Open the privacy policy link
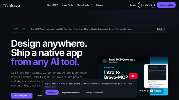 [x=51, y=86]
